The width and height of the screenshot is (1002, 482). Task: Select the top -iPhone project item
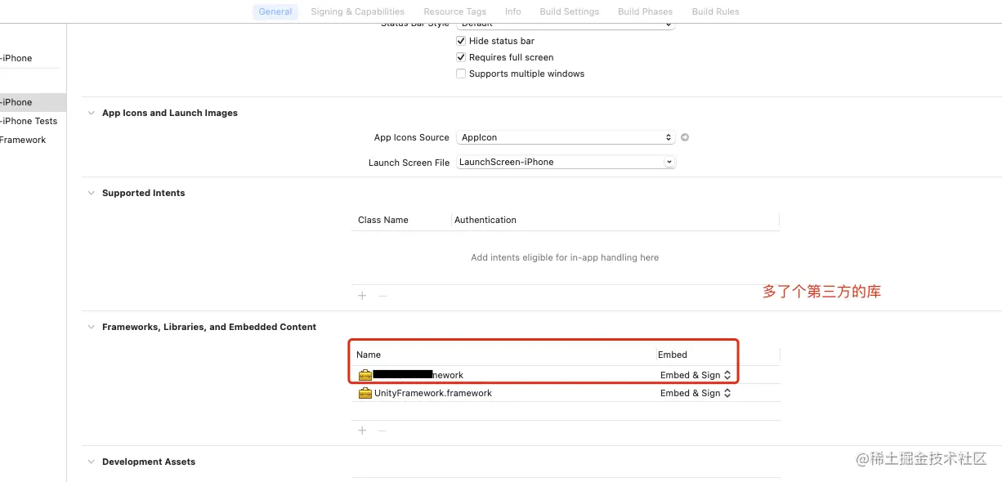tap(18, 58)
